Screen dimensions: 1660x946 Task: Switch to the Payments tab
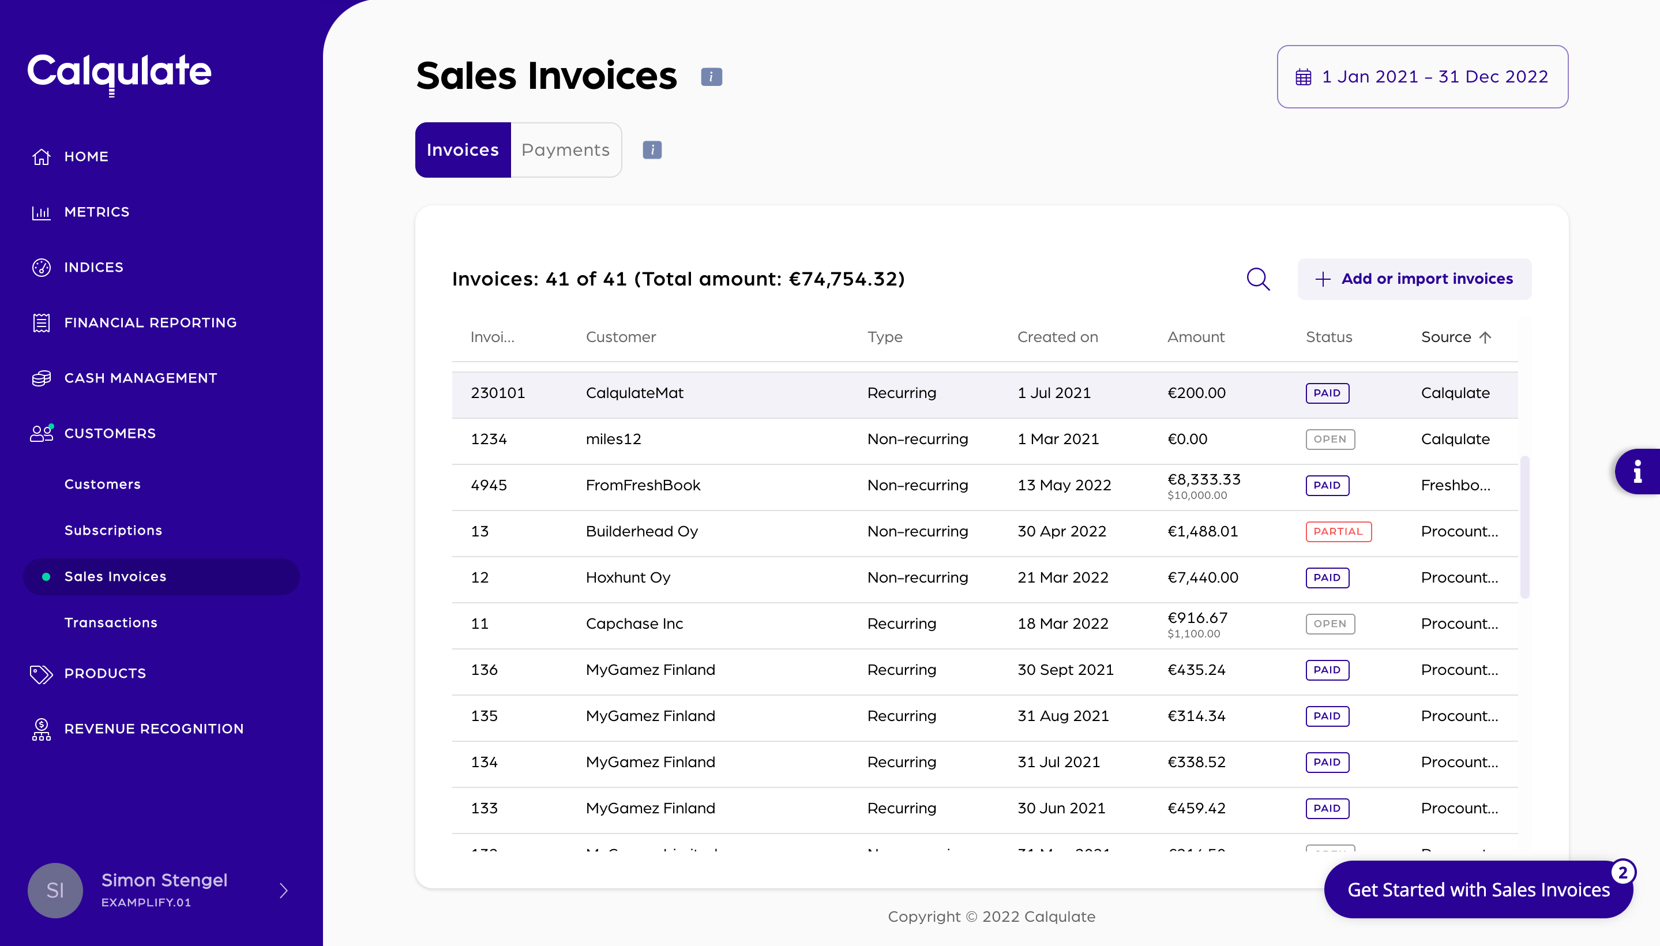[x=565, y=150]
